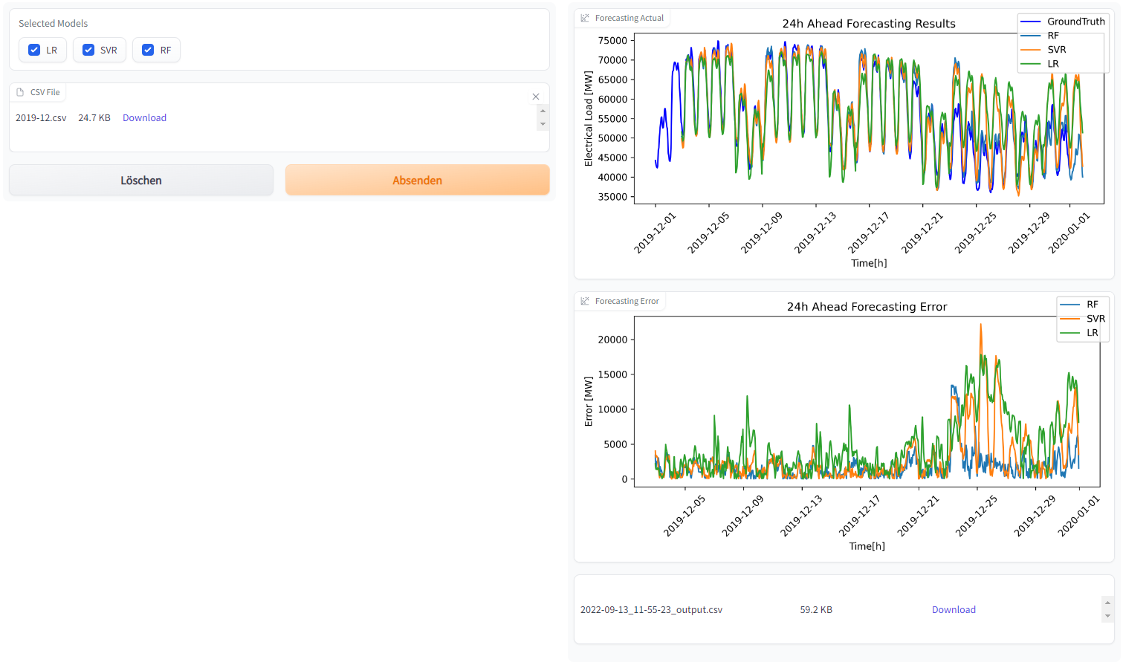Click RF in the results chart legend
Image resolution: width=1123 pixels, height=665 pixels.
[x=1053, y=36]
